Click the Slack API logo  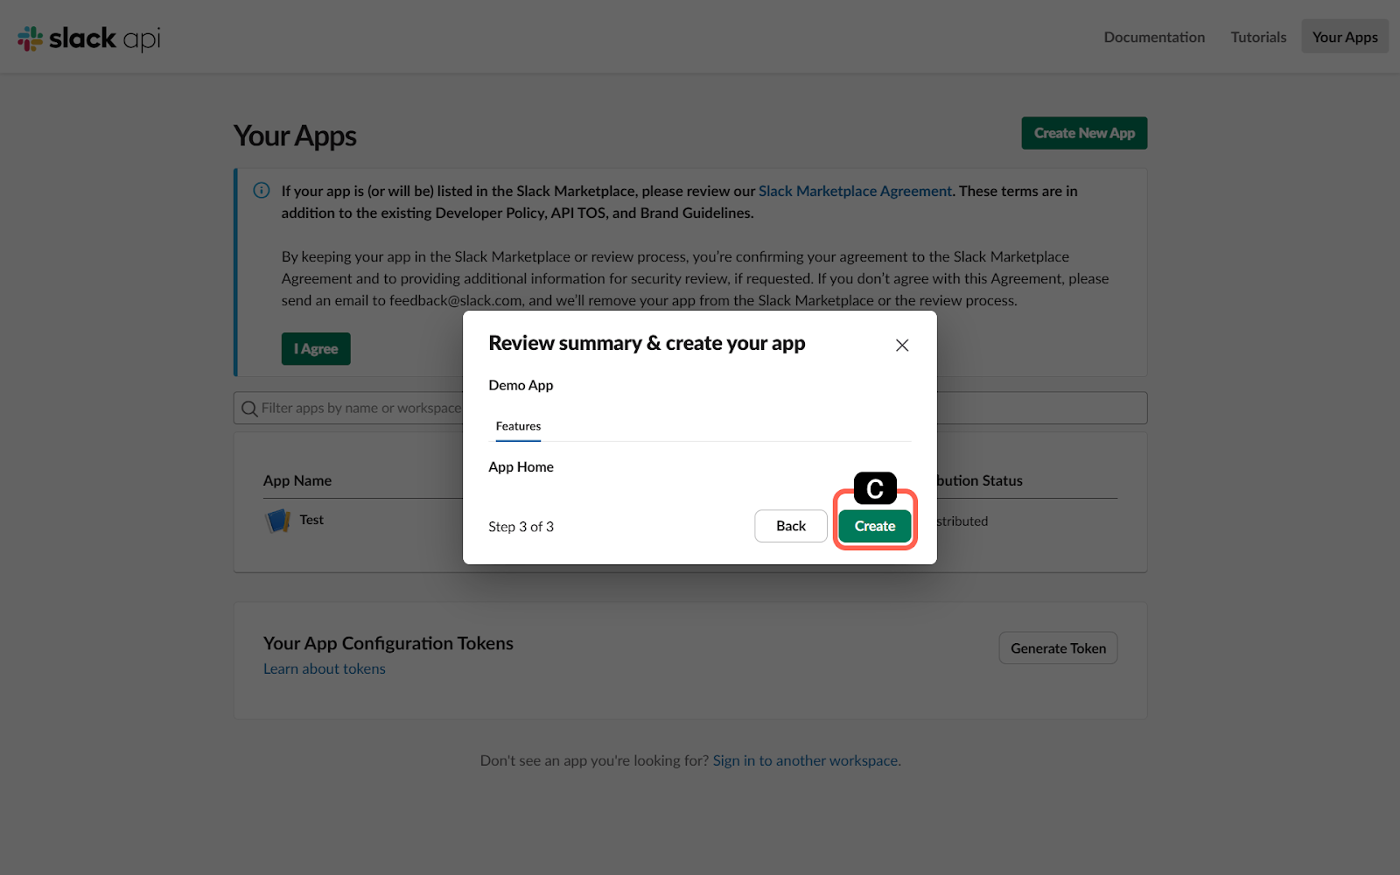pos(89,38)
